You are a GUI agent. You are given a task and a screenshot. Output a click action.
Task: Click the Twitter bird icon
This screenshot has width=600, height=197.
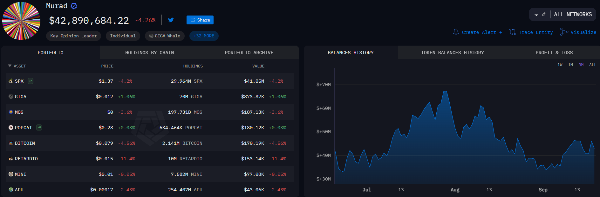point(171,20)
